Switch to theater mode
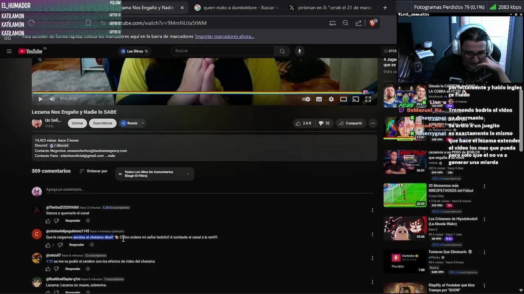The image size is (524, 294). [343, 99]
